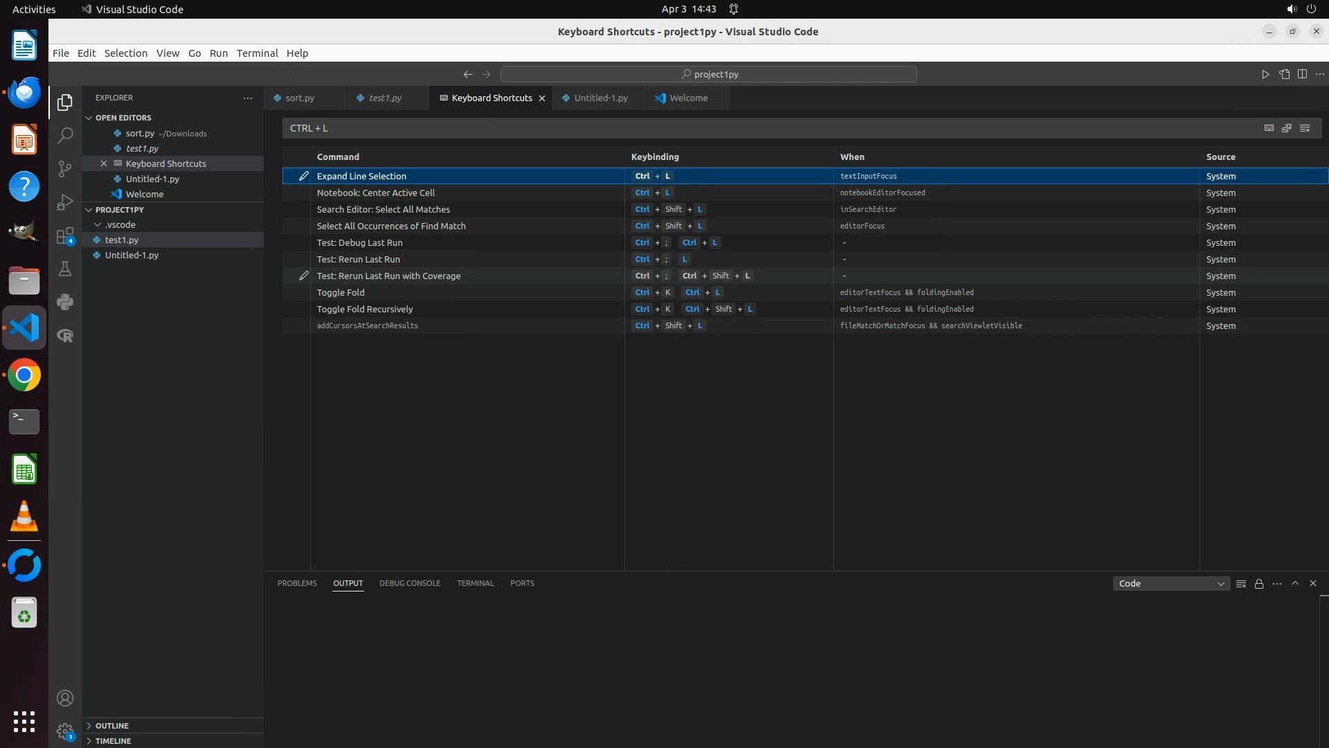This screenshot has height=748, width=1329.
Task: Open the Search view in activity bar
Action: pos(65,135)
